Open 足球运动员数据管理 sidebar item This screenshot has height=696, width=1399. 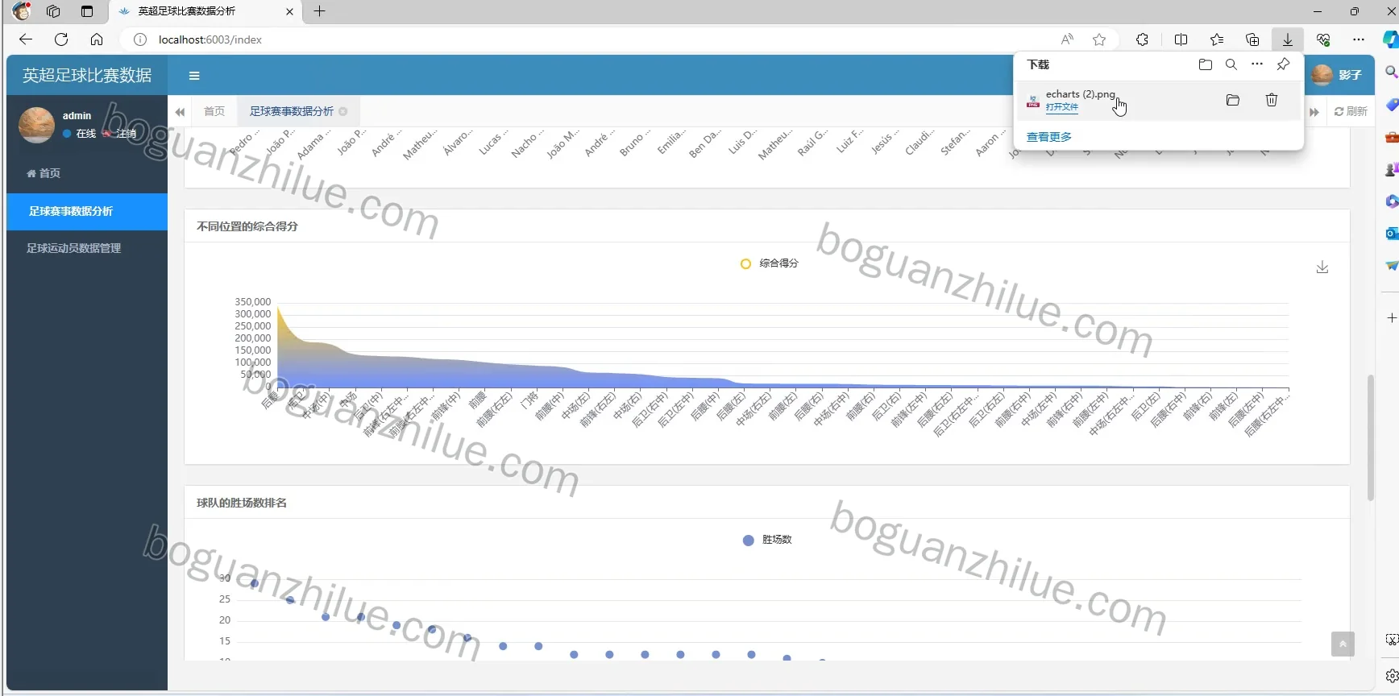87,248
